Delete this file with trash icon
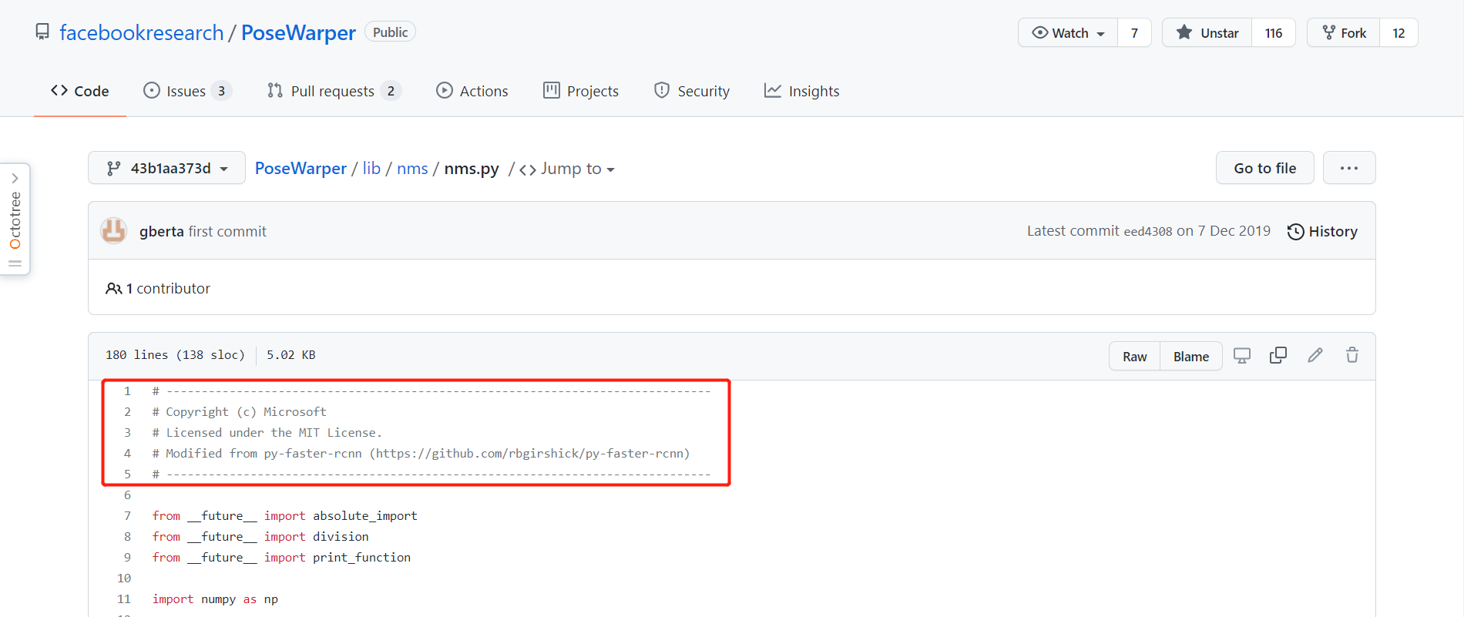This screenshot has width=1464, height=617. coord(1352,355)
